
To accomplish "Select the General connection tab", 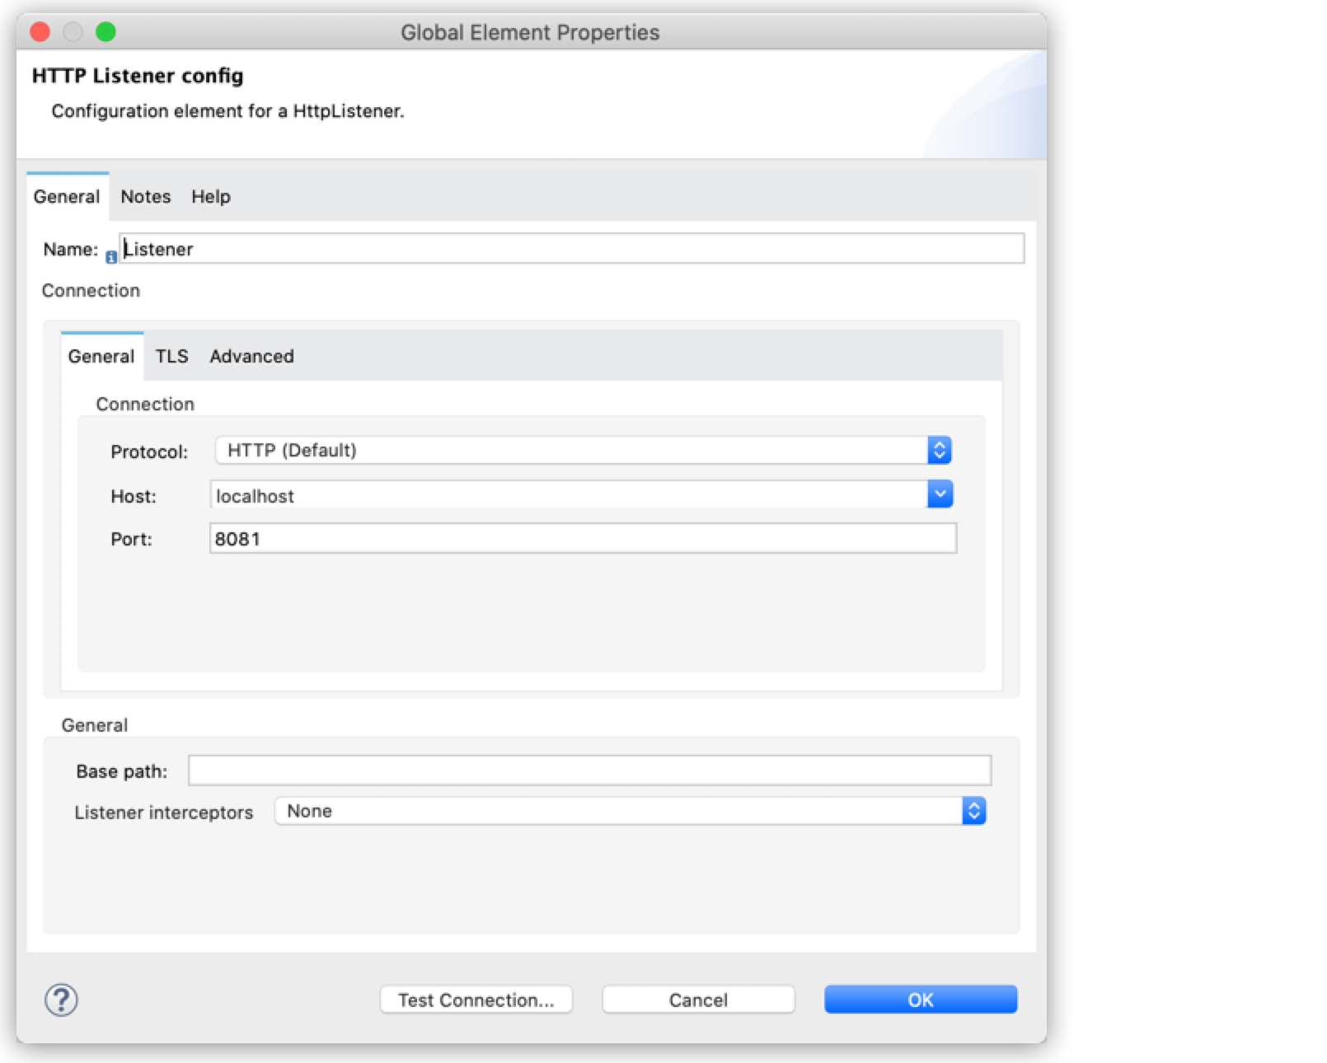I will pyautogui.click(x=101, y=356).
